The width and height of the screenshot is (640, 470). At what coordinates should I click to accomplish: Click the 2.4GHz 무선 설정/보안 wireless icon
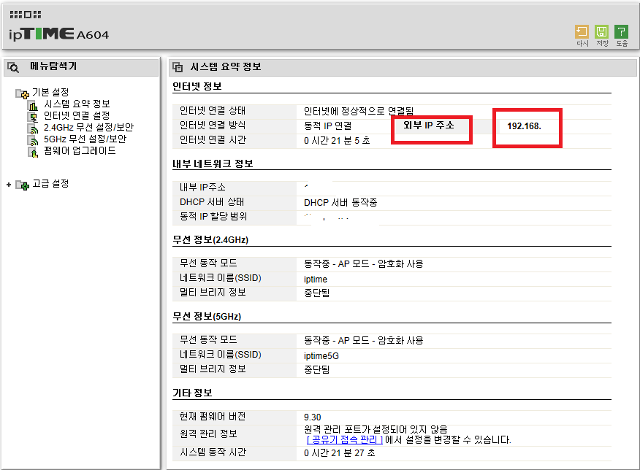(x=33, y=128)
